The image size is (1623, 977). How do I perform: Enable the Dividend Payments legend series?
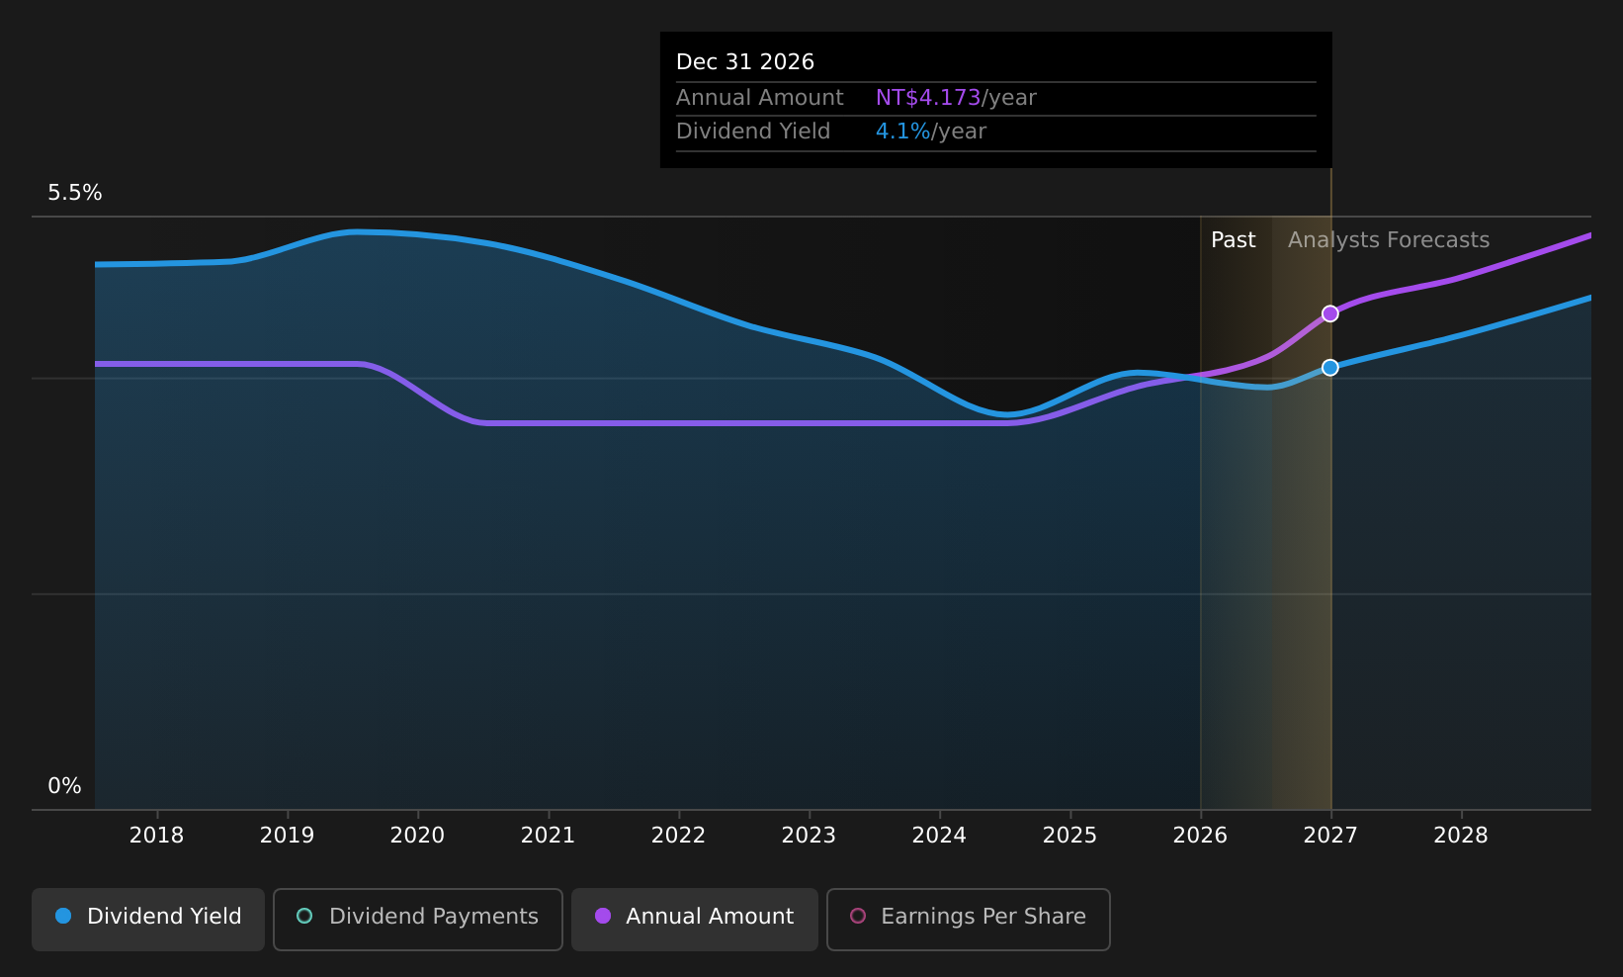click(417, 919)
